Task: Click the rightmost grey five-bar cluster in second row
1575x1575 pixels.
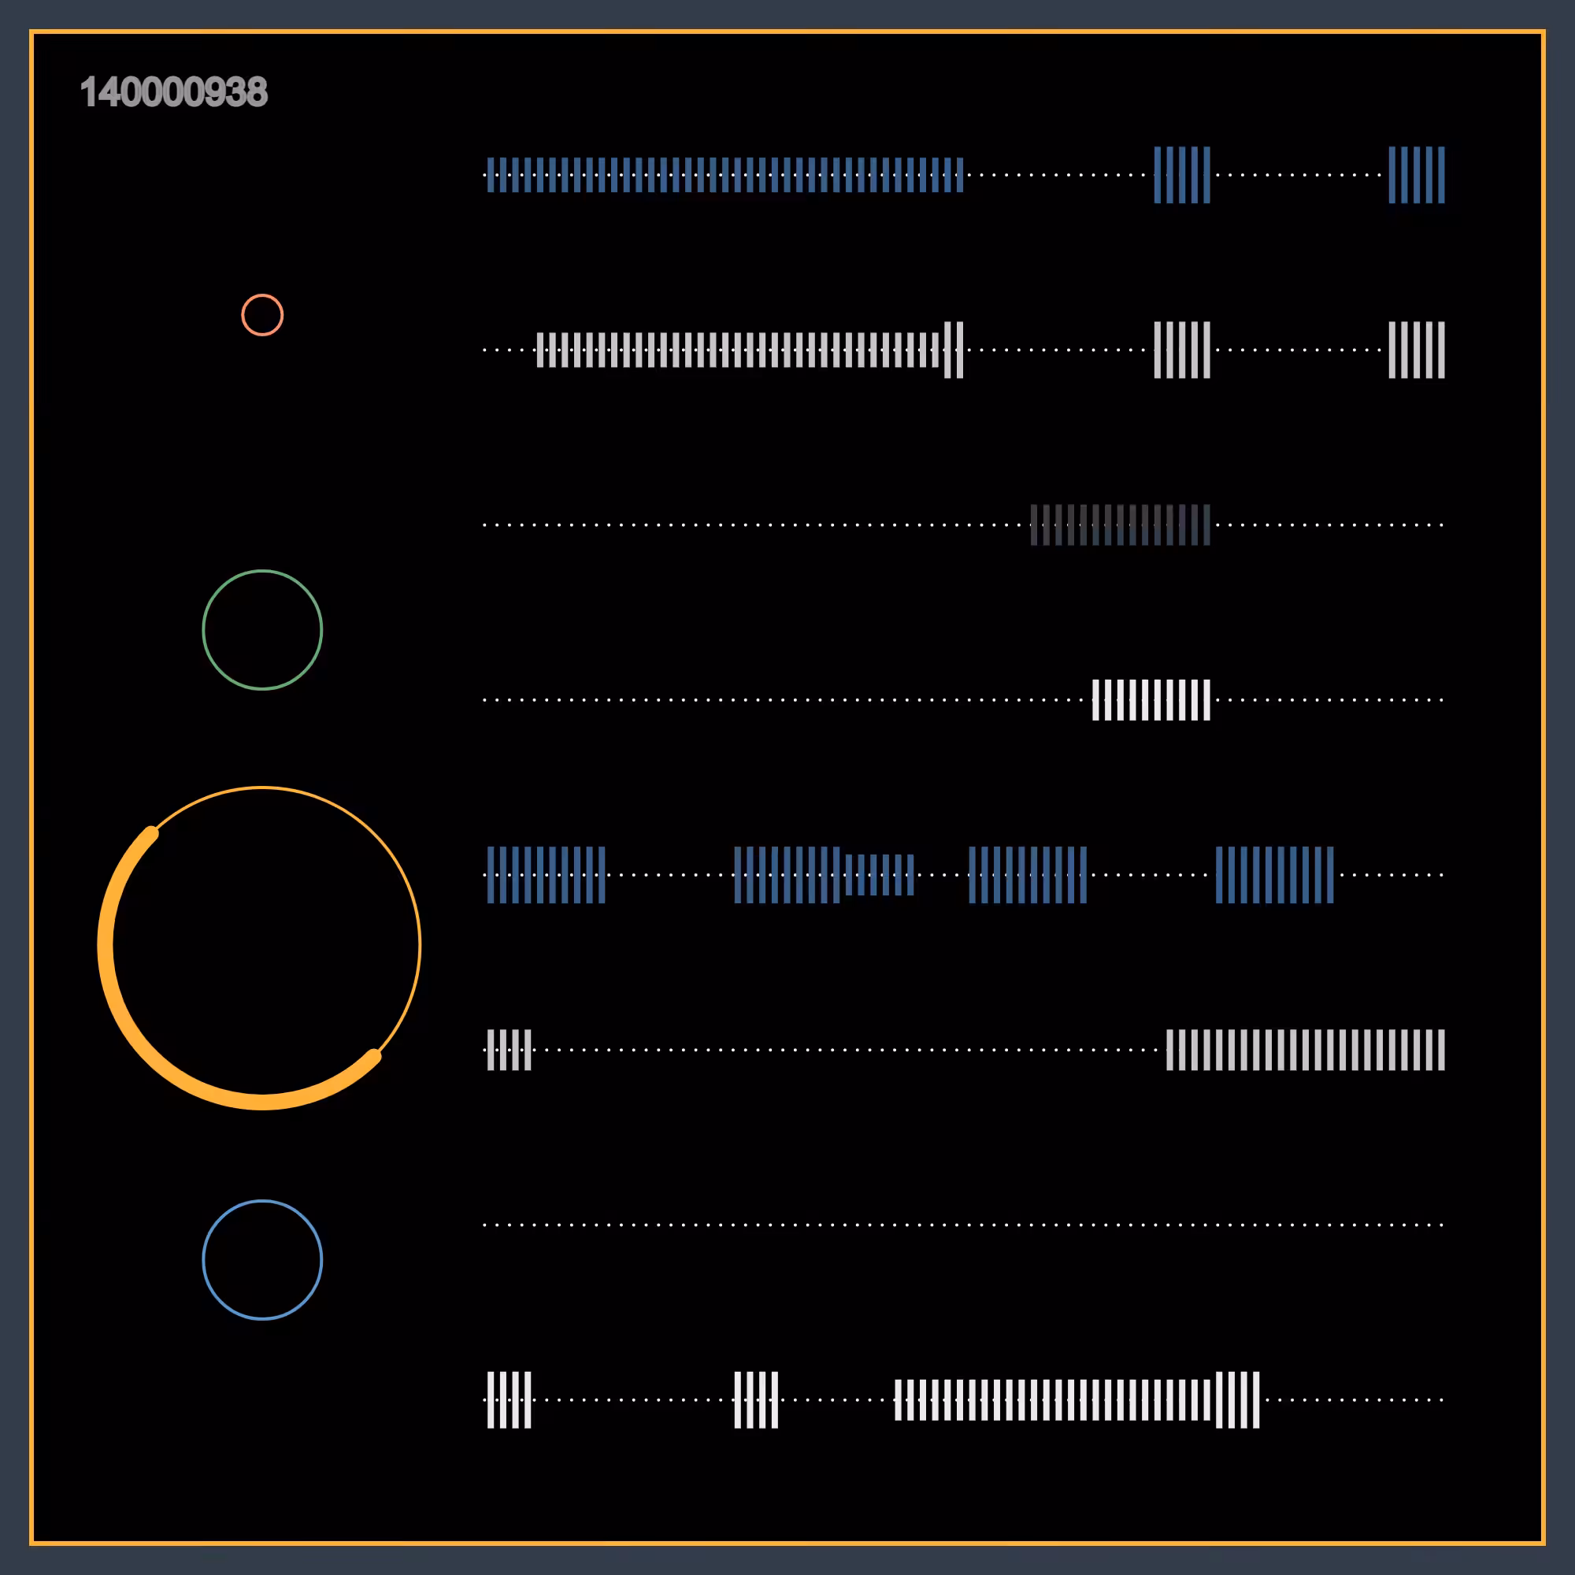Action: (1417, 350)
